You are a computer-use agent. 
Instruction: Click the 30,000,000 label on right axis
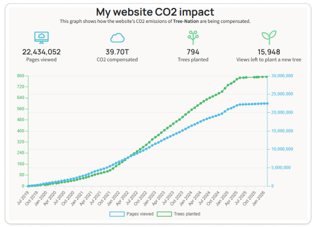pyautogui.click(x=283, y=76)
